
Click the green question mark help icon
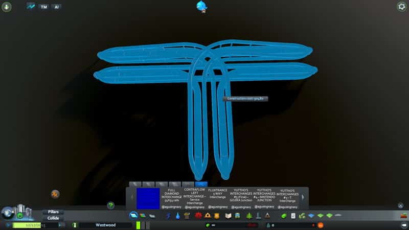pos(110,205)
